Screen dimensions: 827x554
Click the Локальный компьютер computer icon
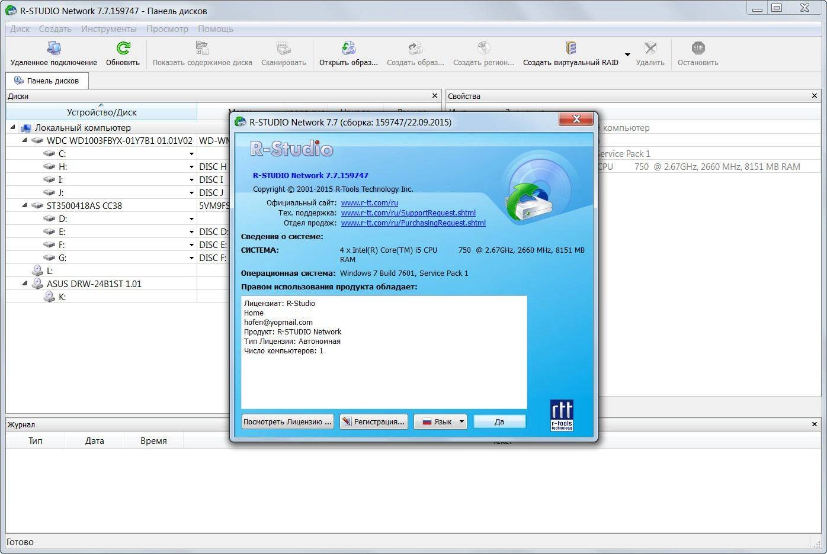click(25, 127)
